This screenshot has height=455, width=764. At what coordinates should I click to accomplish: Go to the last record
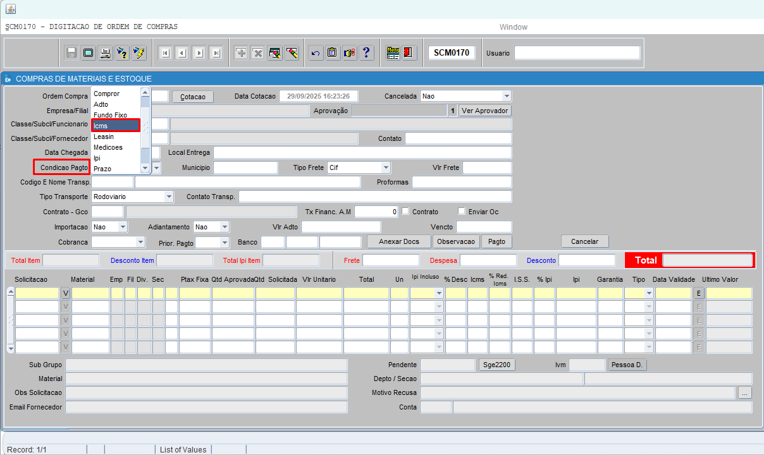click(x=216, y=53)
